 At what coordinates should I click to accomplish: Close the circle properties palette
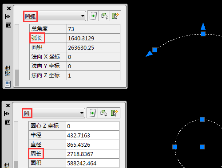[x=8, y=105]
